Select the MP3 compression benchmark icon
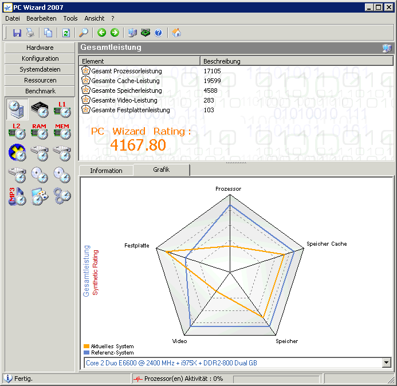The height and width of the screenshot is (386, 397). [x=17, y=196]
